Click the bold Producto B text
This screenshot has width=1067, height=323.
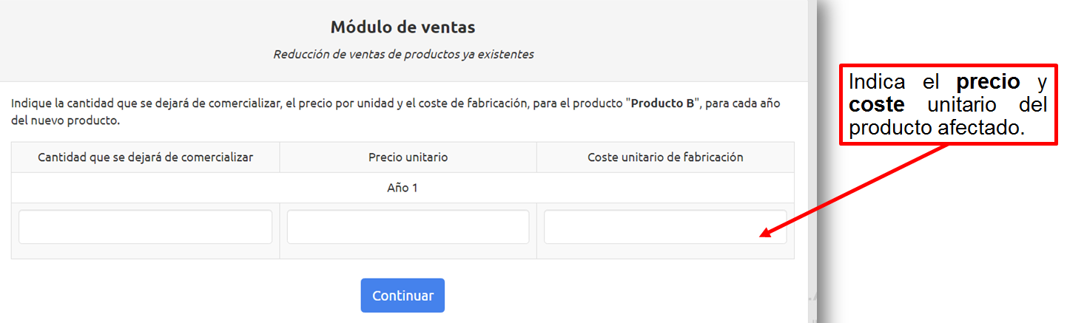tap(662, 103)
